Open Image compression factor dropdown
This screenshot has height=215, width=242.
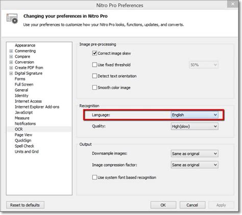click(195, 165)
